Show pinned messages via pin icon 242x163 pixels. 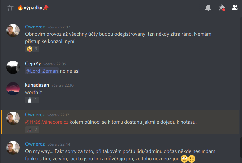222,8
